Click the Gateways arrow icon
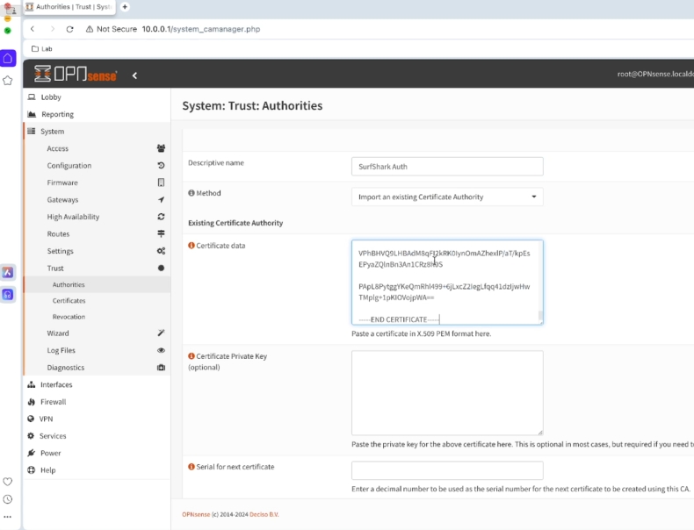This screenshot has width=694, height=530. (x=161, y=200)
